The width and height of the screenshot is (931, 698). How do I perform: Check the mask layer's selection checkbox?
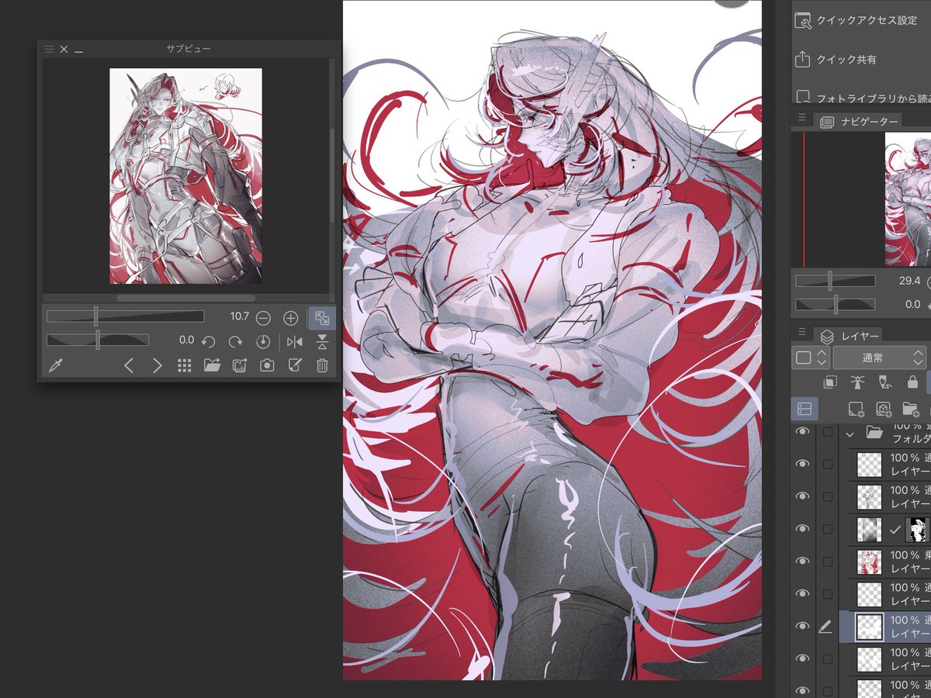click(x=827, y=530)
